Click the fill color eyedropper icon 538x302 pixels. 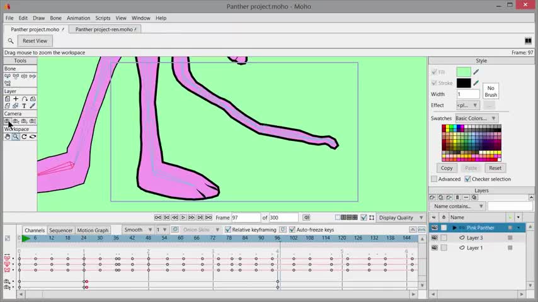coord(476,72)
